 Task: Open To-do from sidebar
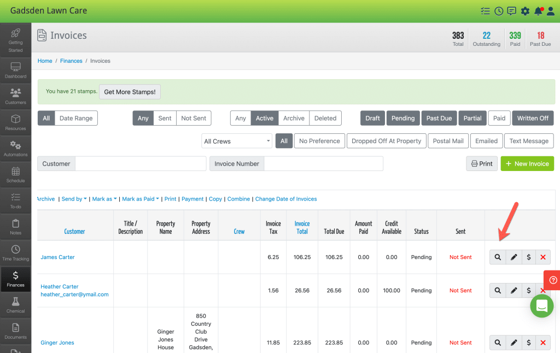click(x=15, y=200)
